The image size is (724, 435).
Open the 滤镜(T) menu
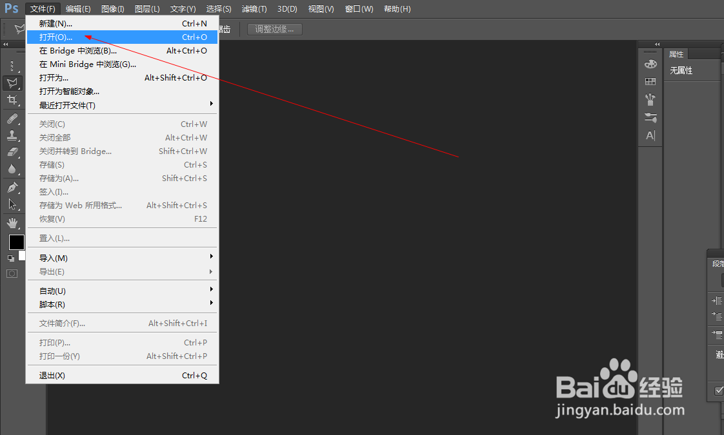tap(254, 9)
